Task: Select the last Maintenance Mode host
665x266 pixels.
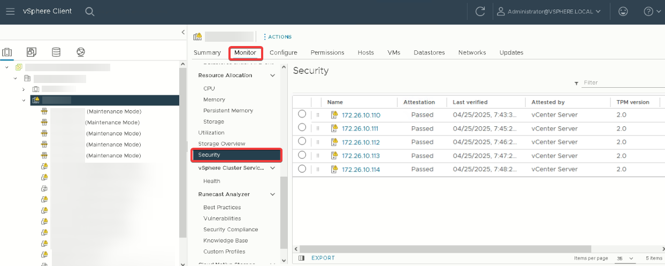Action: click(91, 155)
